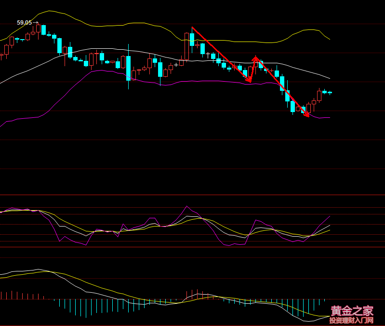Open the 黄金之家 watermark logo
This screenshot has width=385, height=326.
click(352, 310)
